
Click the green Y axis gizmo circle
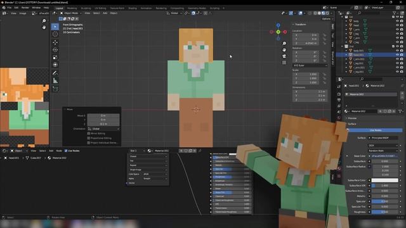point(278,32)
